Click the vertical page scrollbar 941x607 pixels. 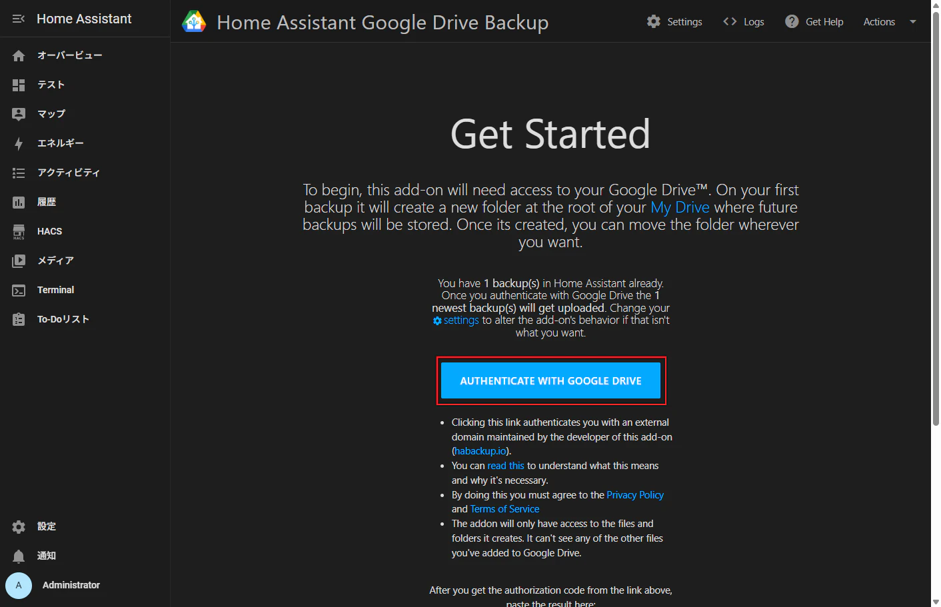[936, 220]
